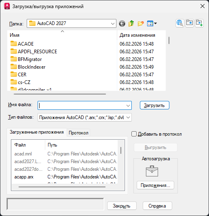Switch to the Протокол tab
The width and height of the screenshot is (209, 216).
tap(78, 133)
